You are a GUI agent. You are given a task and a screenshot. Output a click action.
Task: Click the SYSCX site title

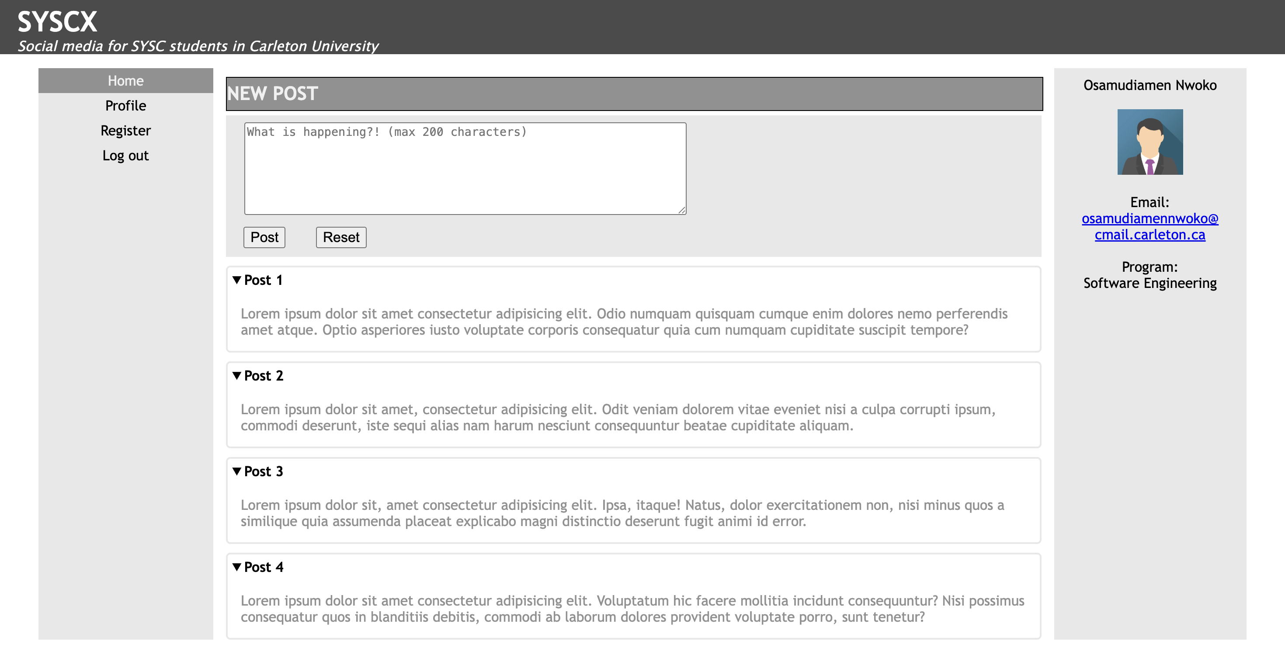pos(57,22)
